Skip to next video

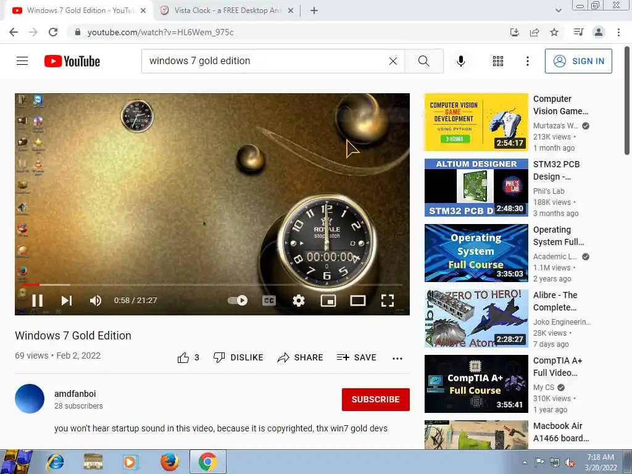67,301
